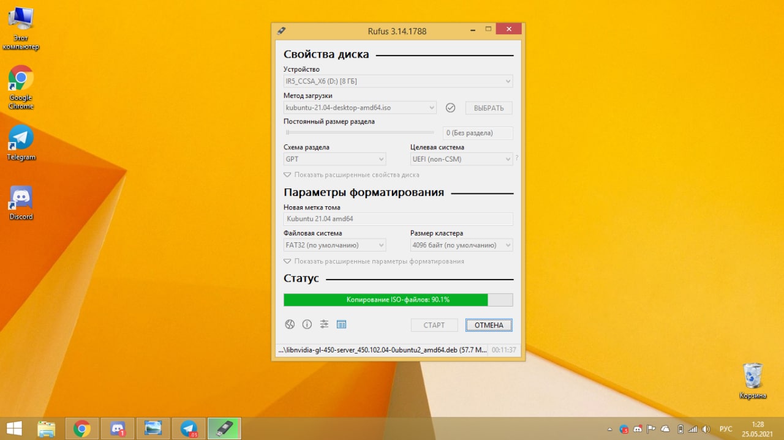
Task: Open Discord desktop shortcut
Action: [21, 203]
